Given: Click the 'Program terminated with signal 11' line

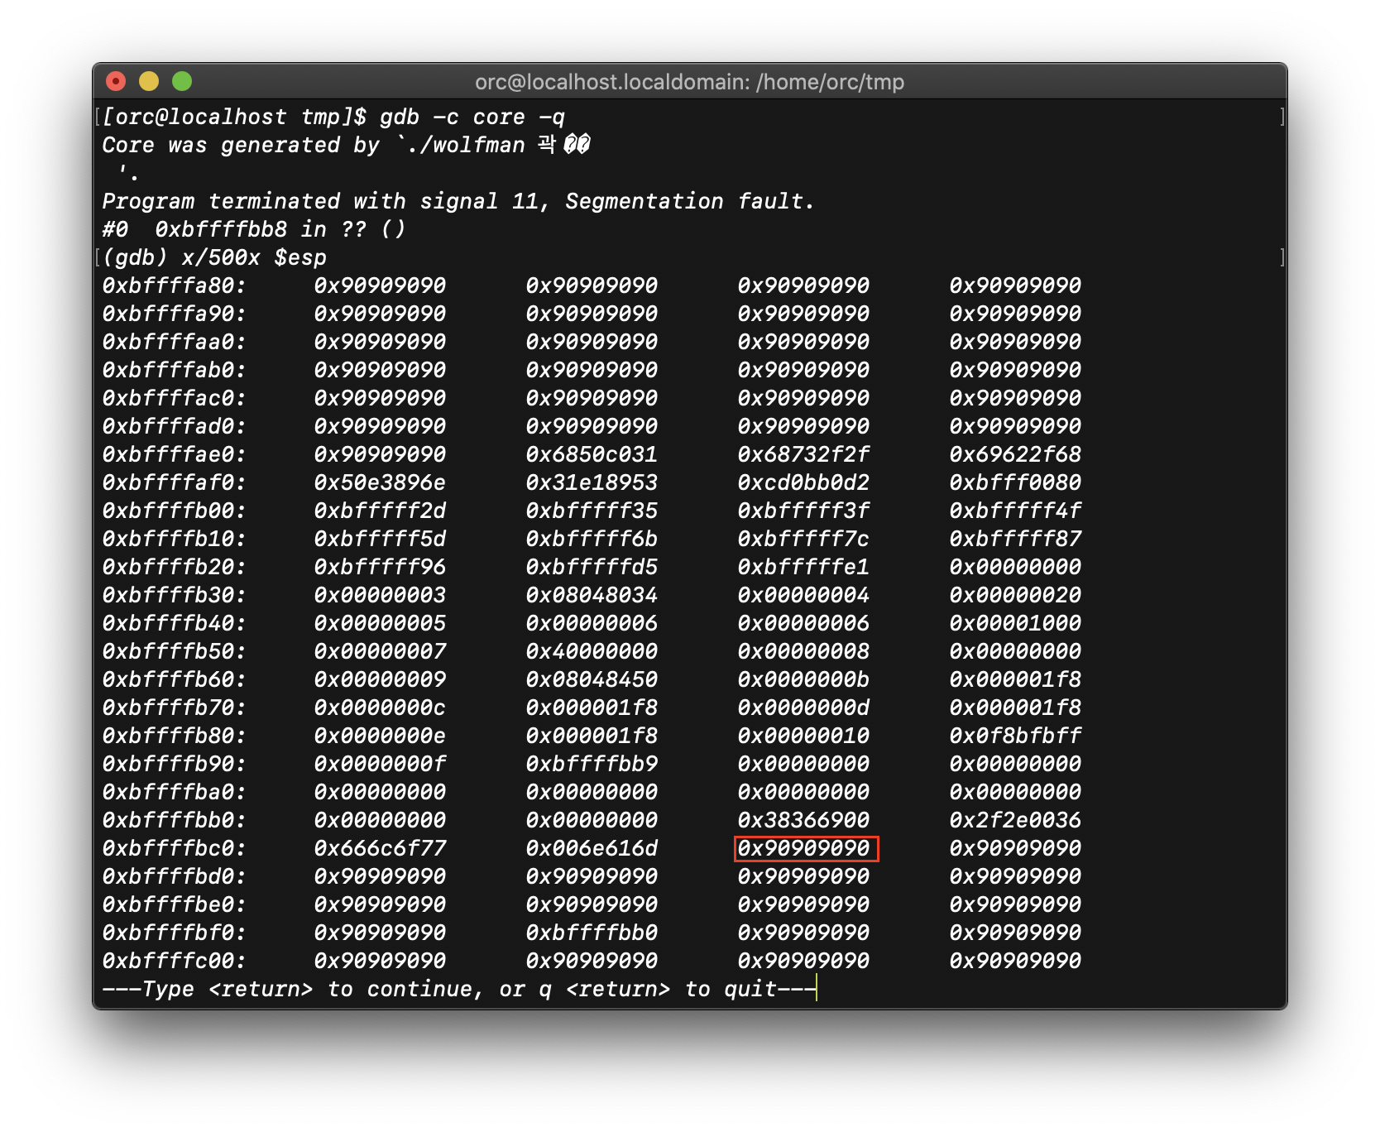Looking at the screenshot, I should coord(458,202).
